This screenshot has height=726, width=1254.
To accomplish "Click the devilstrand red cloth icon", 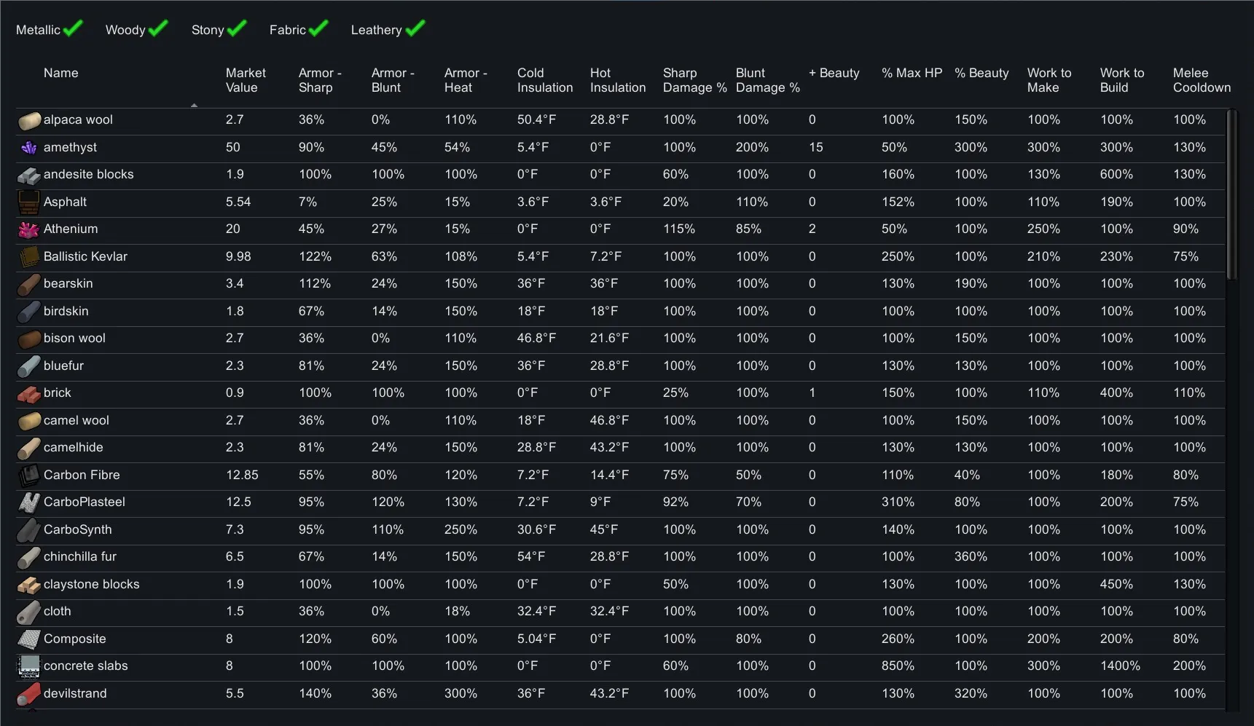I will 28,694.
